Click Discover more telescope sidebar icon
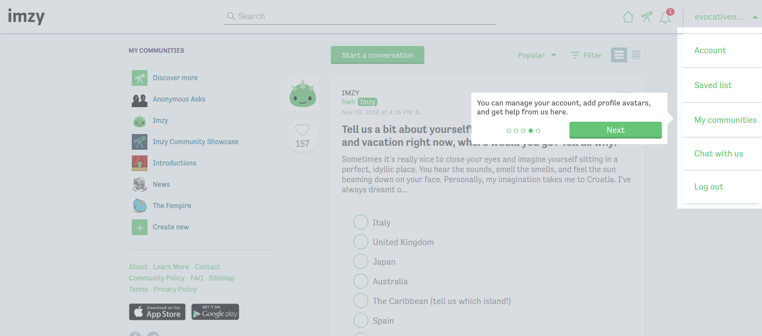This screenshot has height=336, width=762. pos(140,78)
